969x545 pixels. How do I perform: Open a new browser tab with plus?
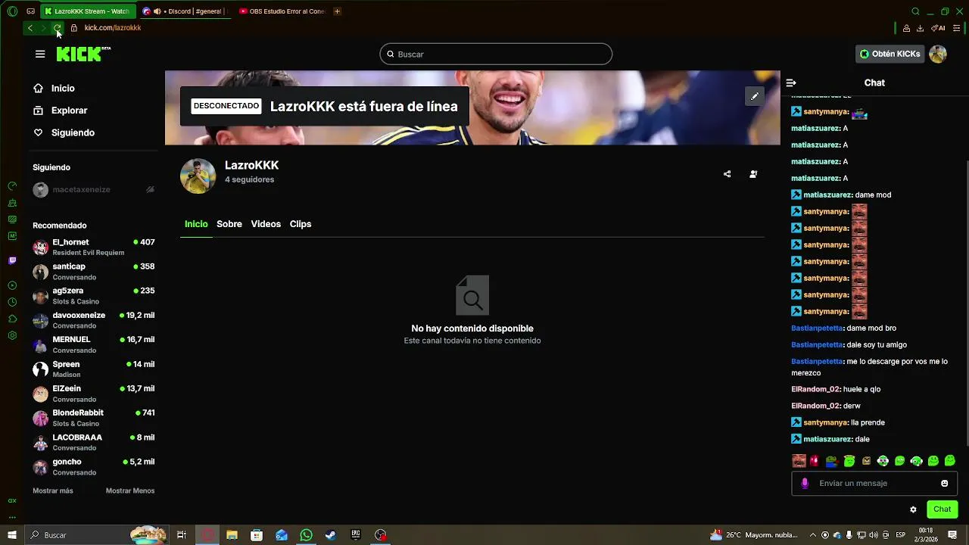coord(337,11)
